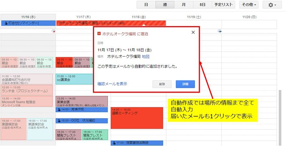Click the 地図 map link
This screenshot has height=146, width=286.
pyautogui.click(x=146, y=57)
